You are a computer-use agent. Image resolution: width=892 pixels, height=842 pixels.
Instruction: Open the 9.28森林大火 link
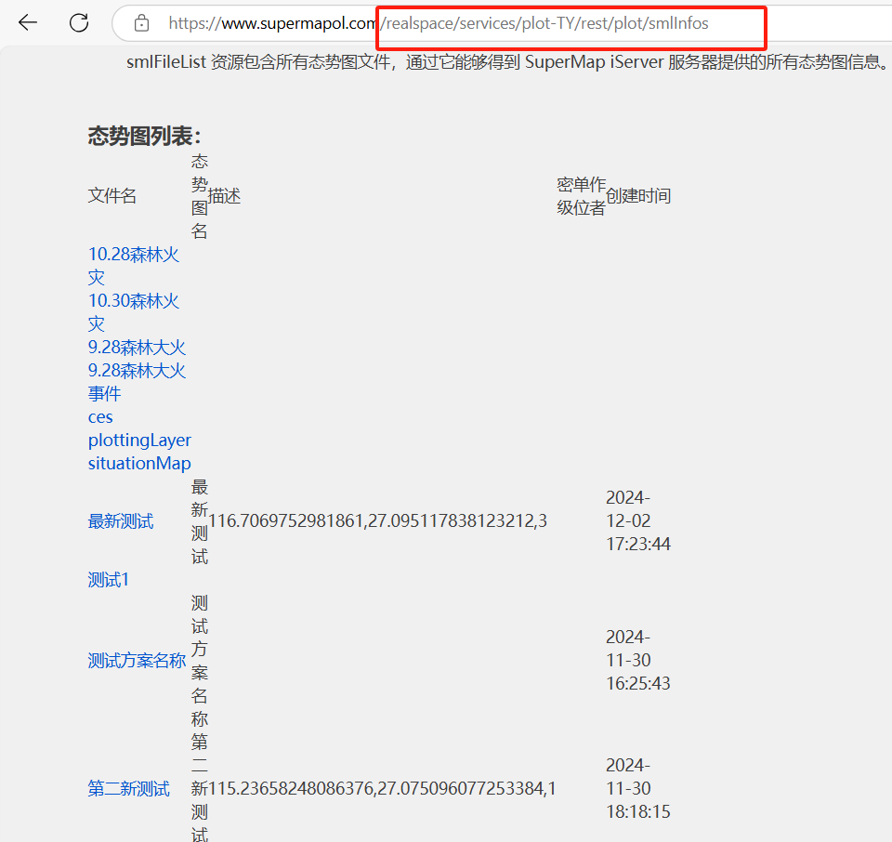pos(138,347)
